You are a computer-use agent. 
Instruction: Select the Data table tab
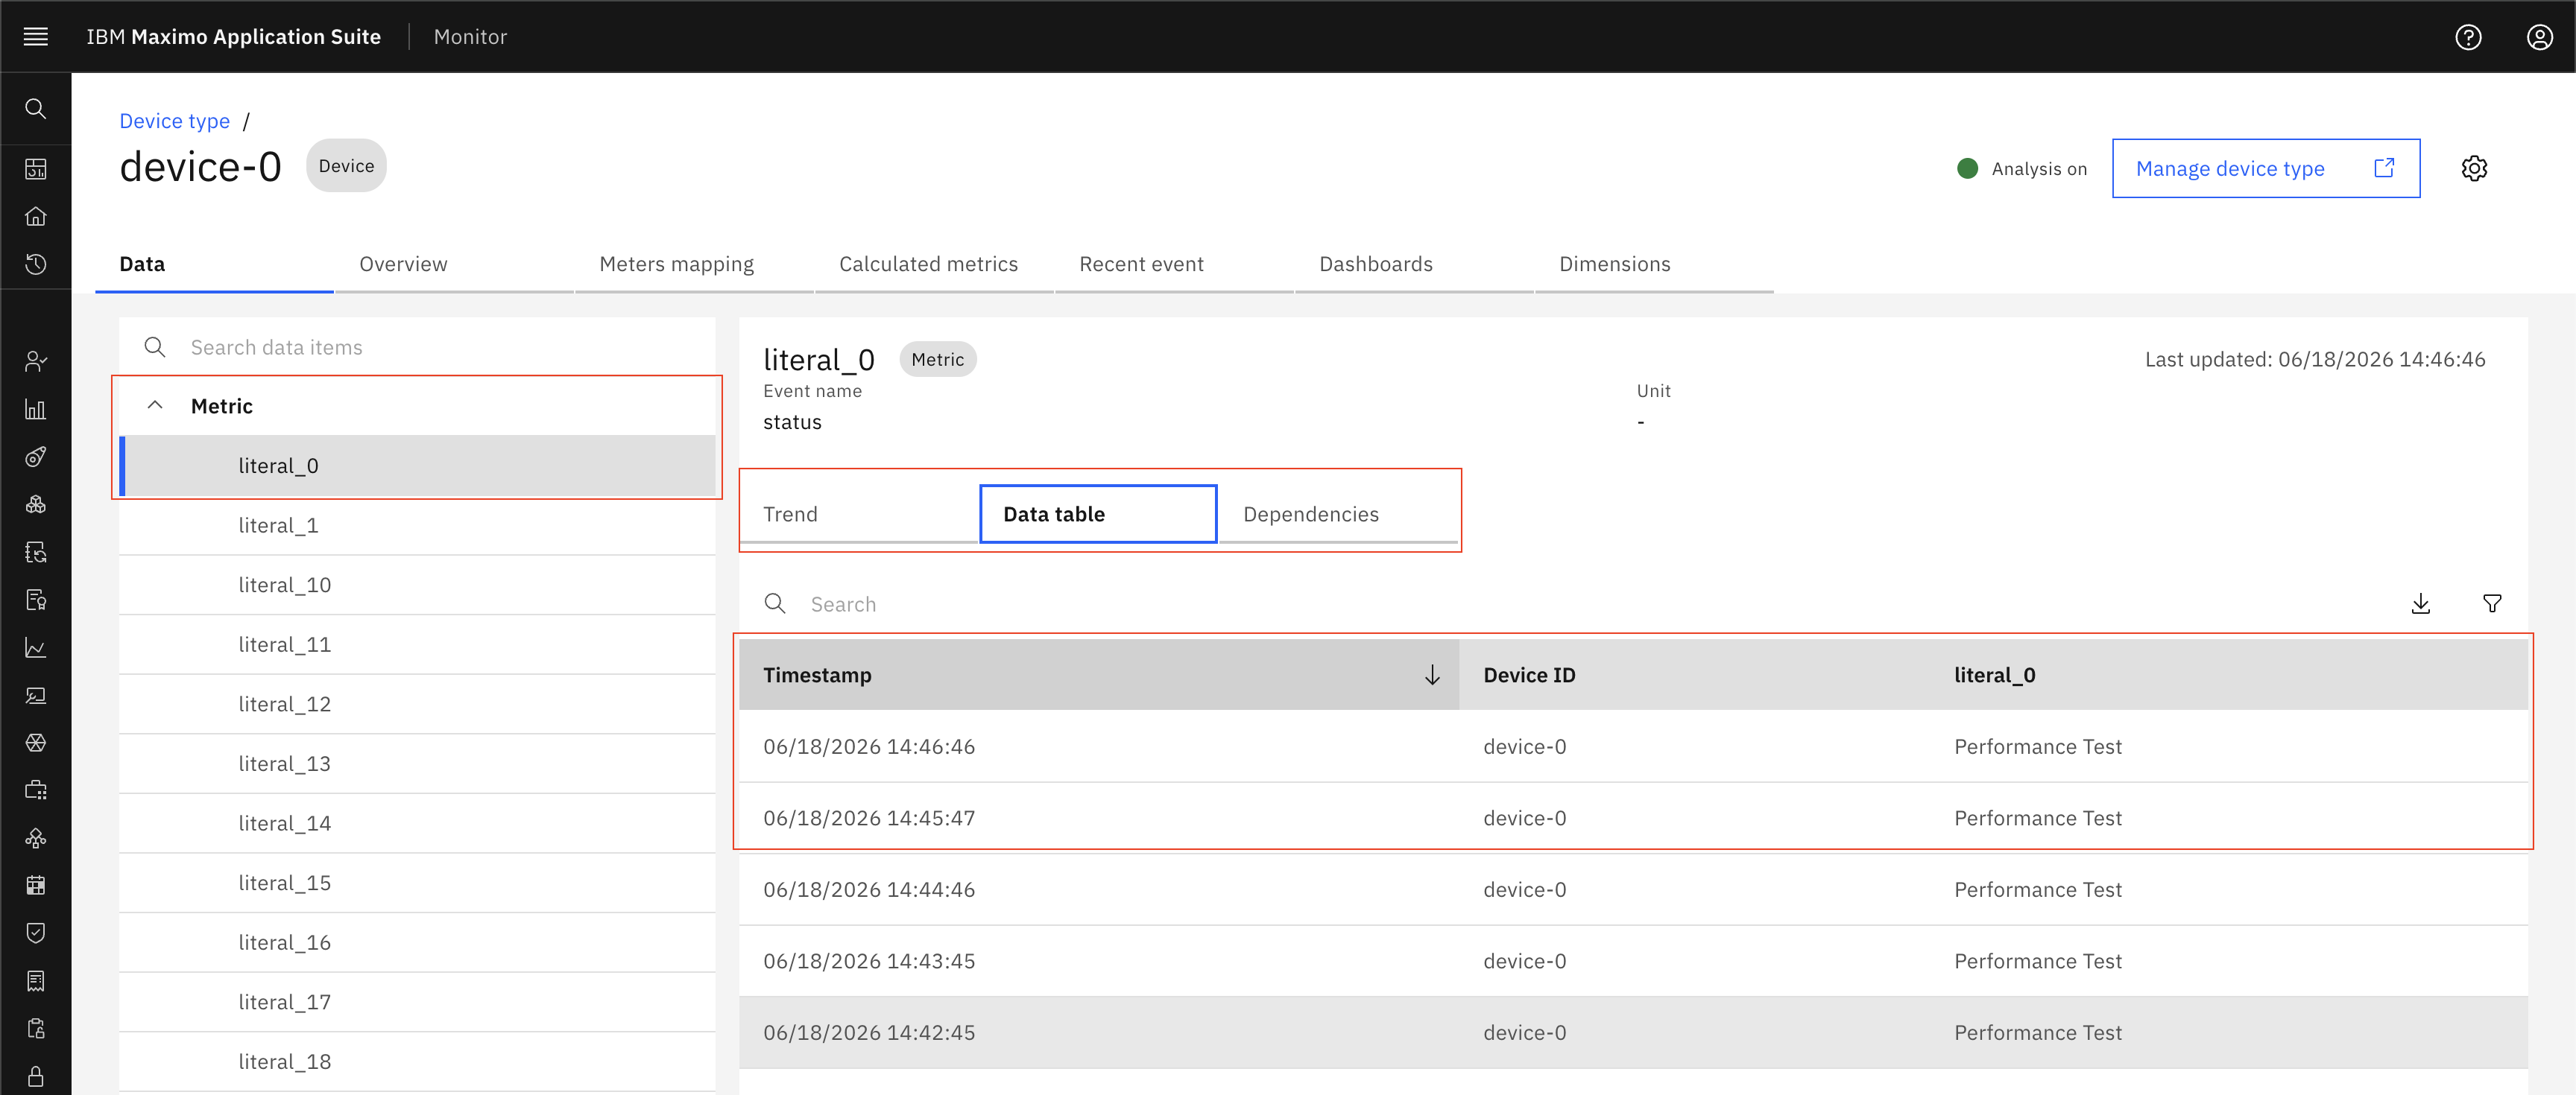click(x=1098, y=513)
